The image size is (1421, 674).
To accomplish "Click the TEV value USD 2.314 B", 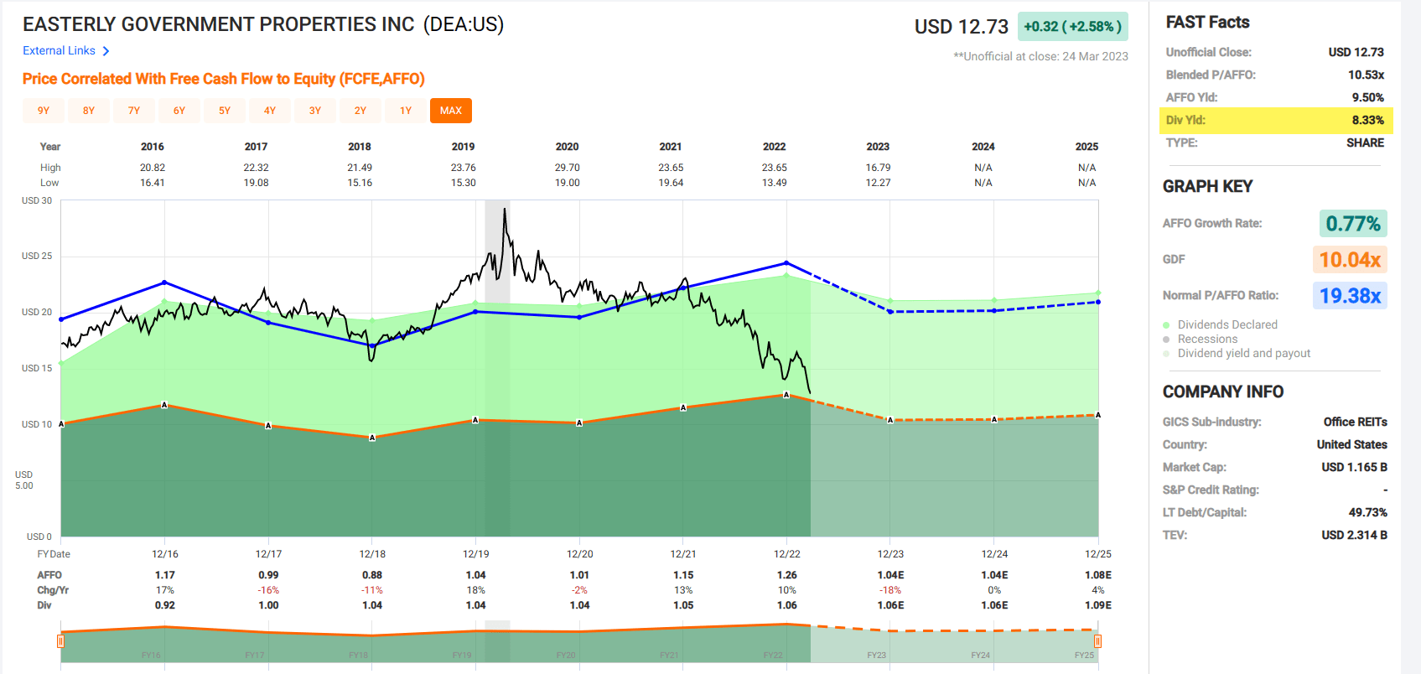I will [1354, 535].
